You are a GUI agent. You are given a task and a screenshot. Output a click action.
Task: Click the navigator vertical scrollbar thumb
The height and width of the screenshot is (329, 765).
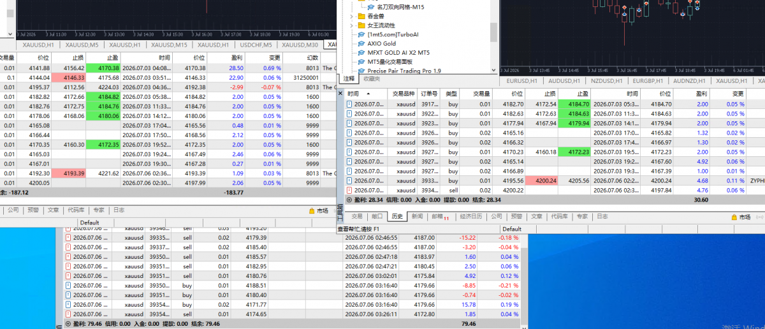pyautogui.click(x=494, y=32)
